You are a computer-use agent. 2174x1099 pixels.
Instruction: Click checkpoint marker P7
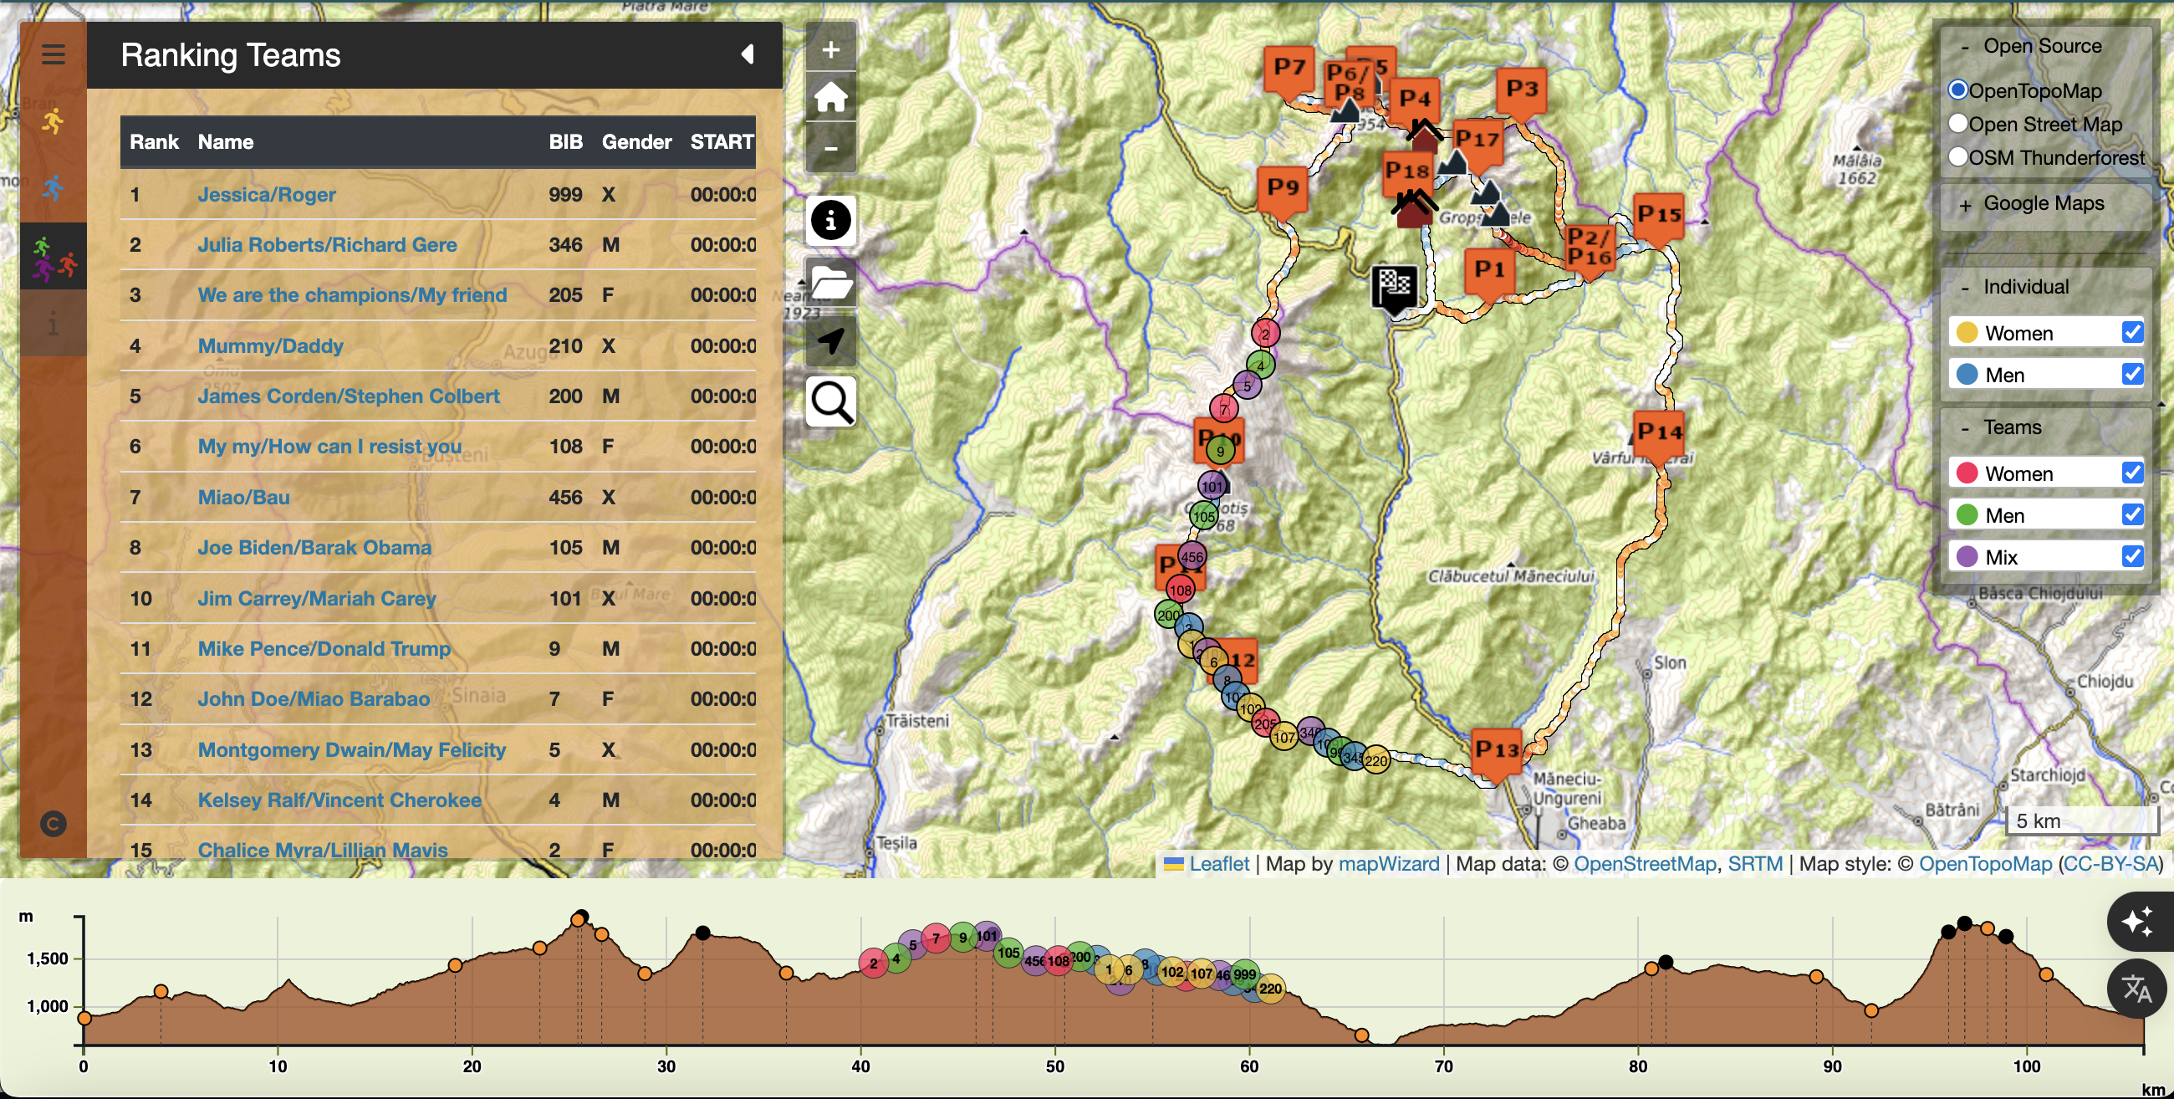coord(1289,69)
